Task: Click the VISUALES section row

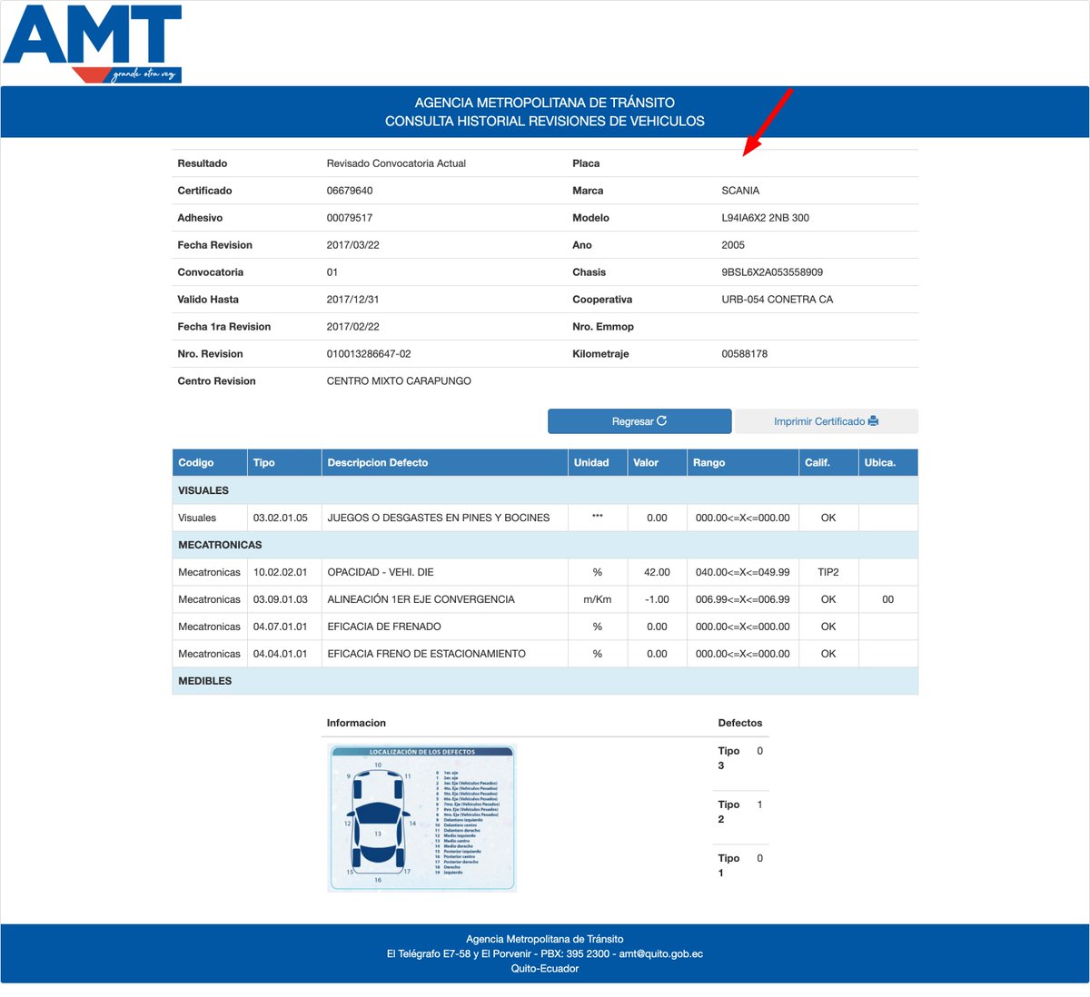Action: tap(545, 490)
